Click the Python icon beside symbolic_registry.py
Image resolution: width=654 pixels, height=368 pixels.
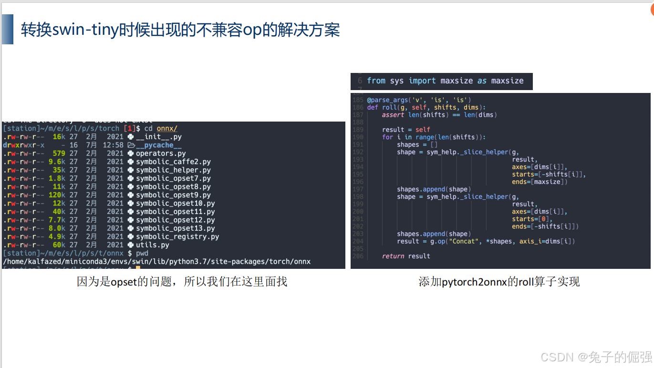point(131,237)
